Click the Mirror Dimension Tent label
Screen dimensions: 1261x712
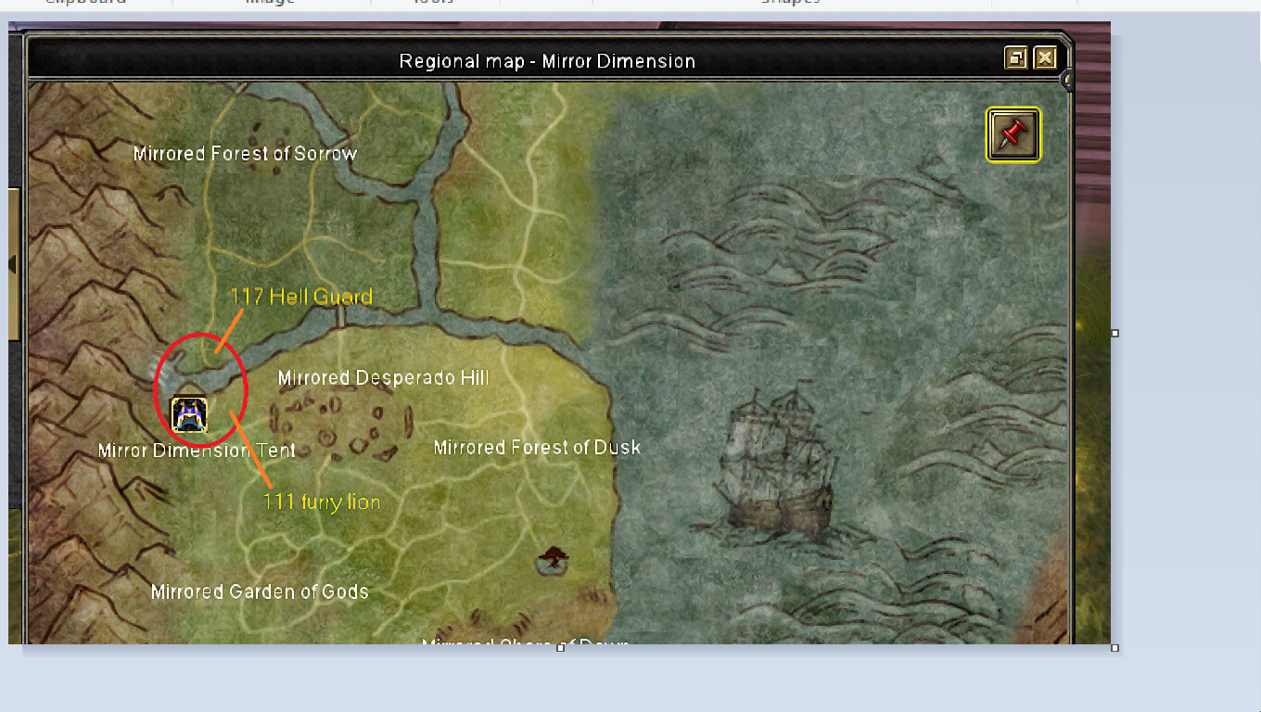click(x=197, y=451)
